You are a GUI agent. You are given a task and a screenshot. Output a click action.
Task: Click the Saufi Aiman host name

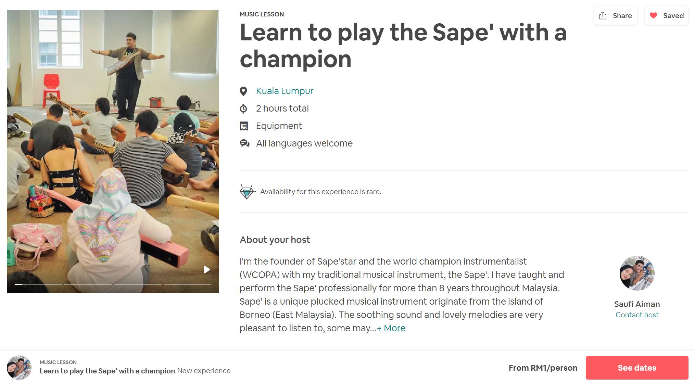click(637, 304)
